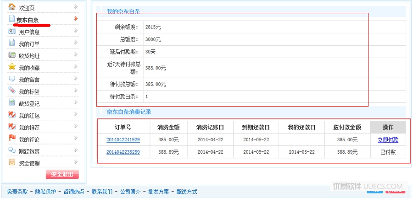Open 收货地址 in the sidebar
This screenshot has width=413, height=198.
coord(29,56)
